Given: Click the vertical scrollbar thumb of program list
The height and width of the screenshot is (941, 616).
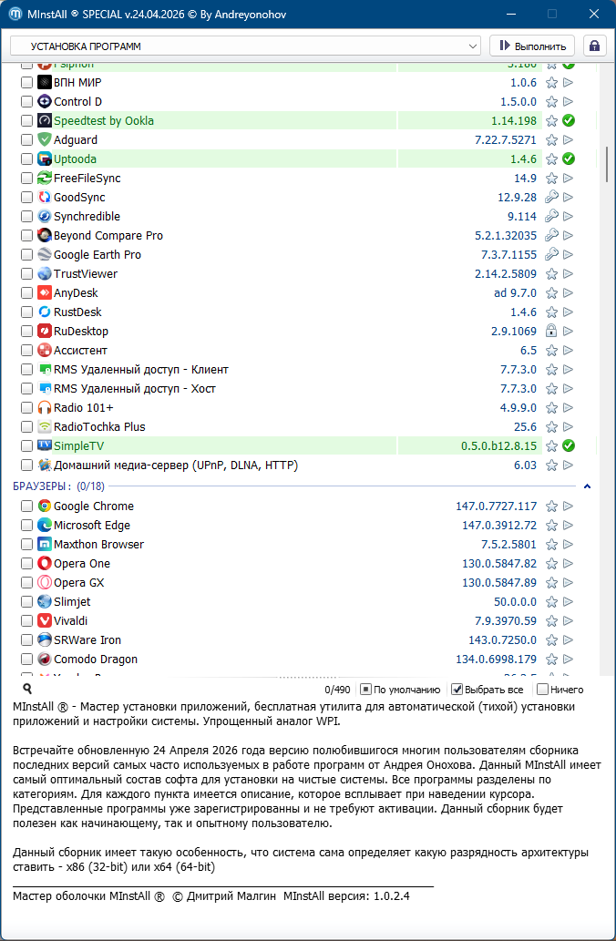Looking at the screenshot, I should (x=607, y=164).
